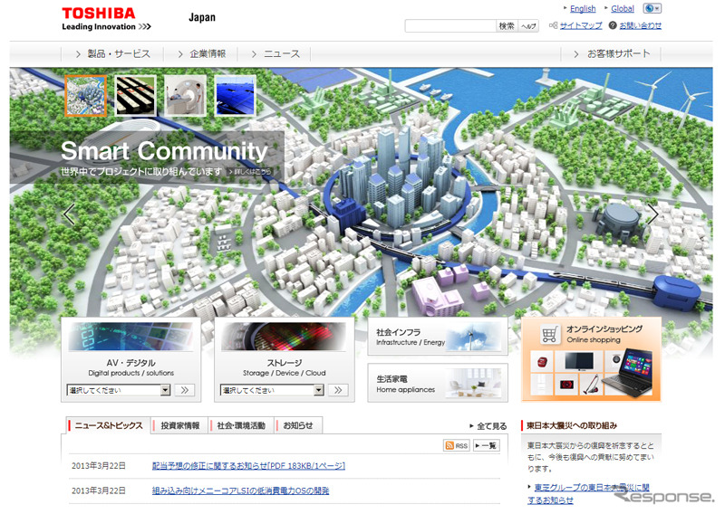Open the 配当予想の修正 news PDF link
The width and height of the screenshot is (725, 514).
tap(248, 466)
